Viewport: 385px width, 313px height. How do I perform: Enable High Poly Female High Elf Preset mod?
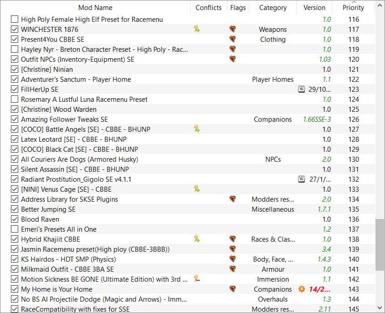pyautogui.click(x=15, y=19)
